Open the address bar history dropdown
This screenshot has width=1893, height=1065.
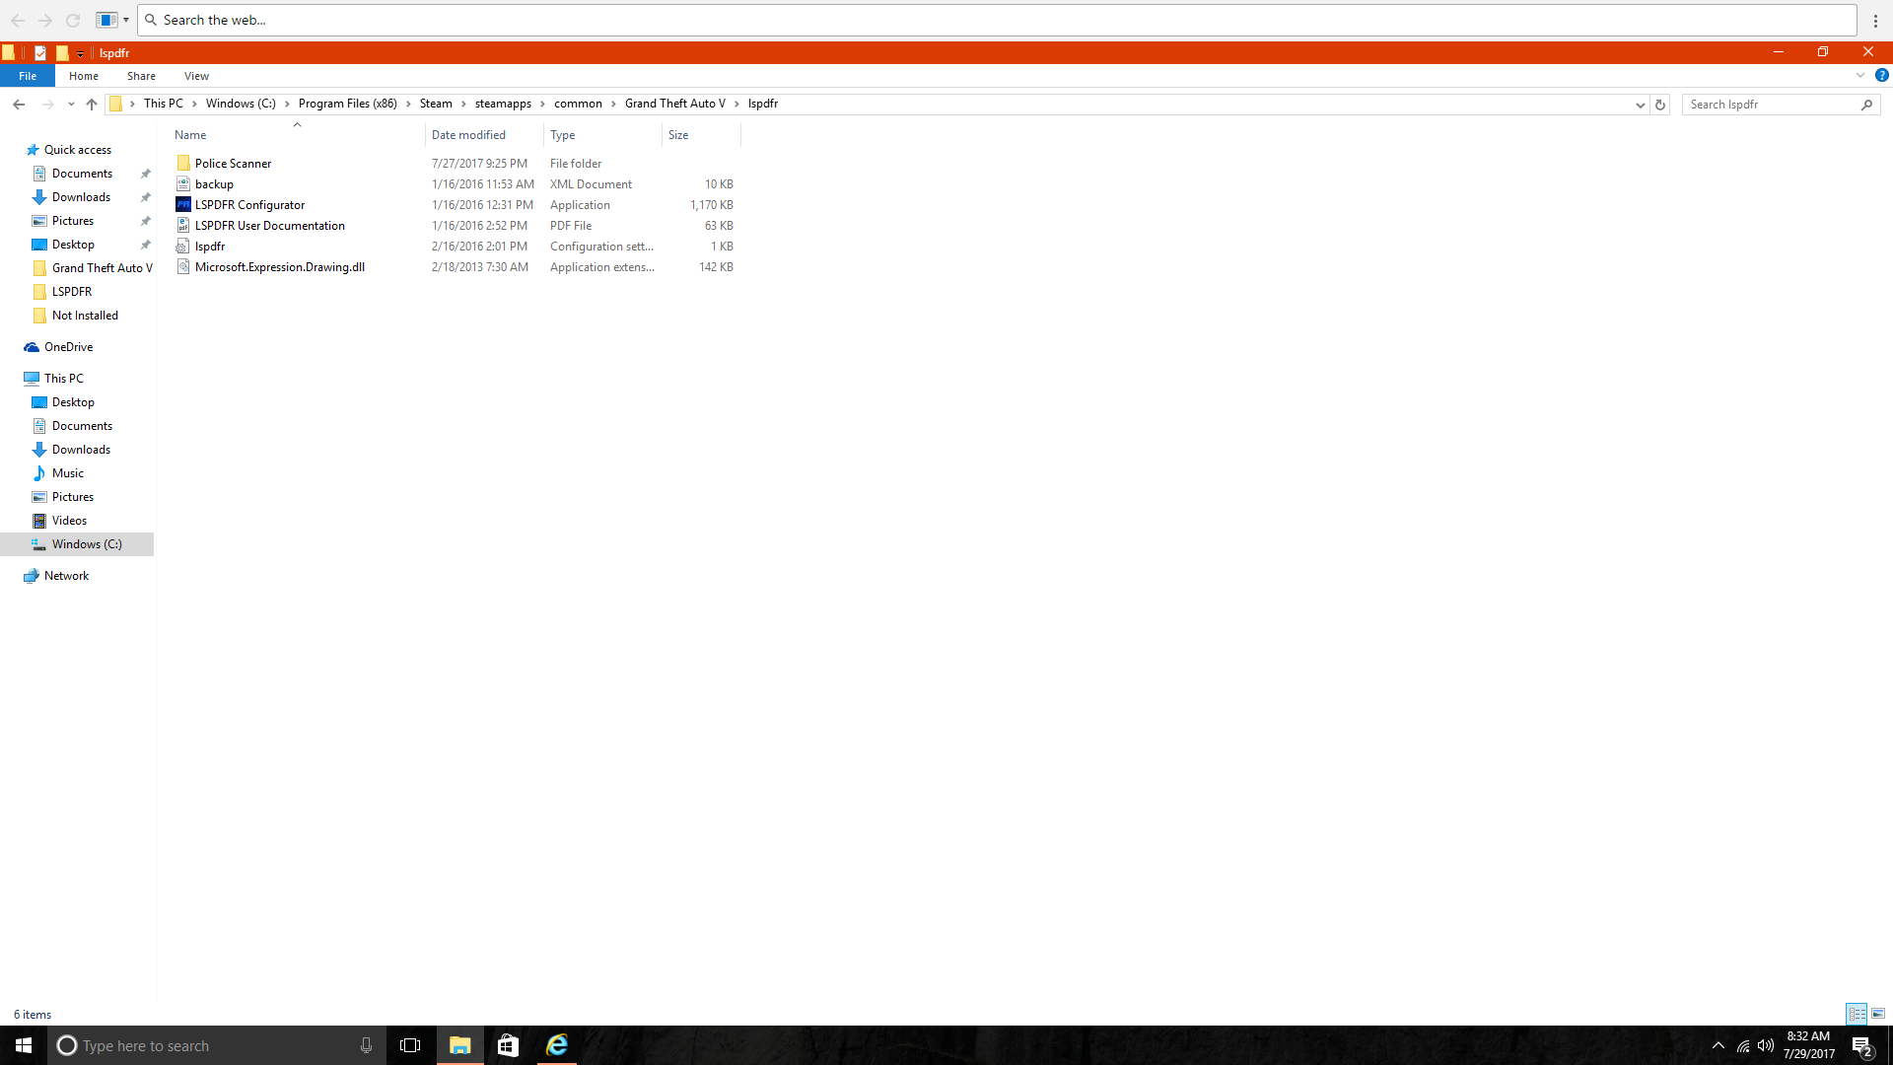coord(1640,105)
